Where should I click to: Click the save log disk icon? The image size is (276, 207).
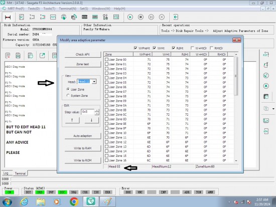pos(18,56)
